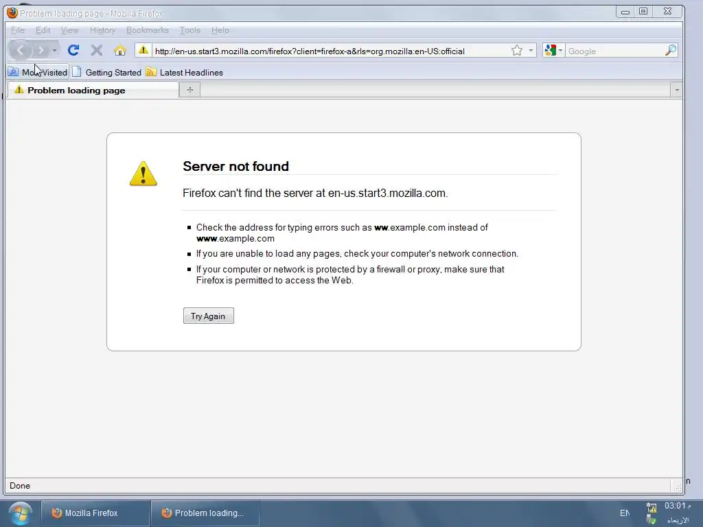Open the Tools menu
The height and width of the screenshot is (527, 703).
[x=190, y=30]
